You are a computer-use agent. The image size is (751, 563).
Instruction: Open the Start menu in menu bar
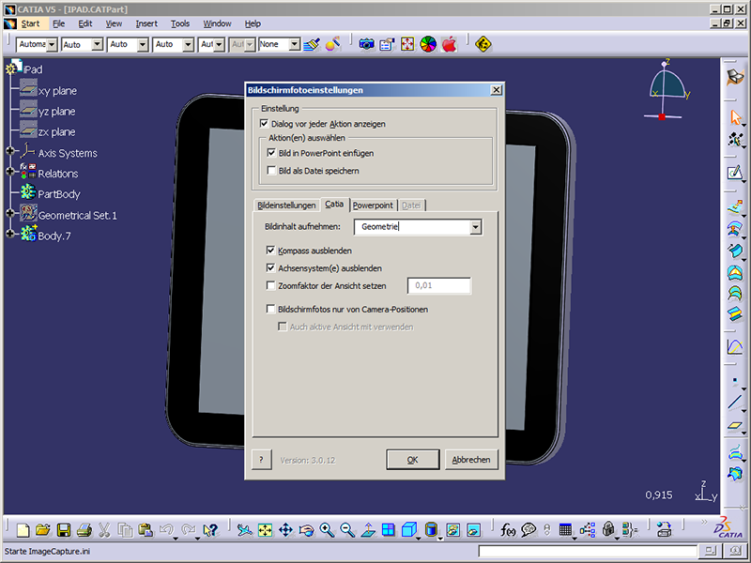click(30, 23)
